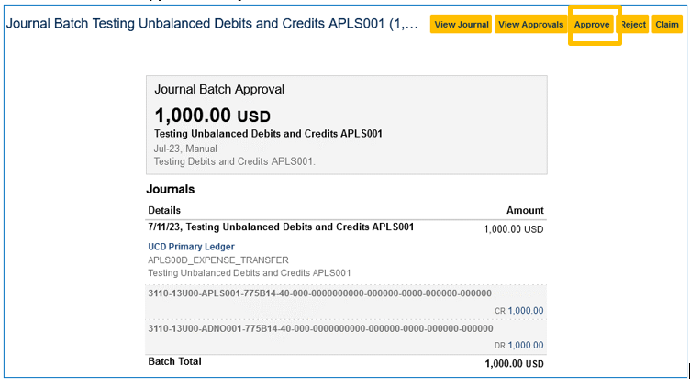The image size is (690, 387).
Task: Click the Amount column header
Action: [x=525, y=210]
